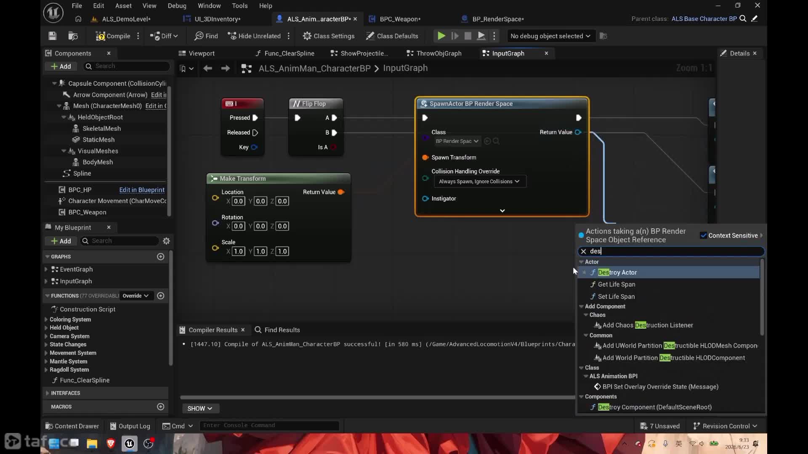Open the Tools menu

(240, 6)
